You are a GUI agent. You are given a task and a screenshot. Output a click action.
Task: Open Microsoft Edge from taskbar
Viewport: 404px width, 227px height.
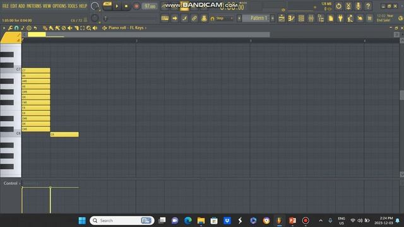coord(188,221)
